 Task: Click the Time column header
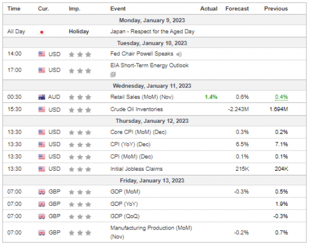point(14,9)
